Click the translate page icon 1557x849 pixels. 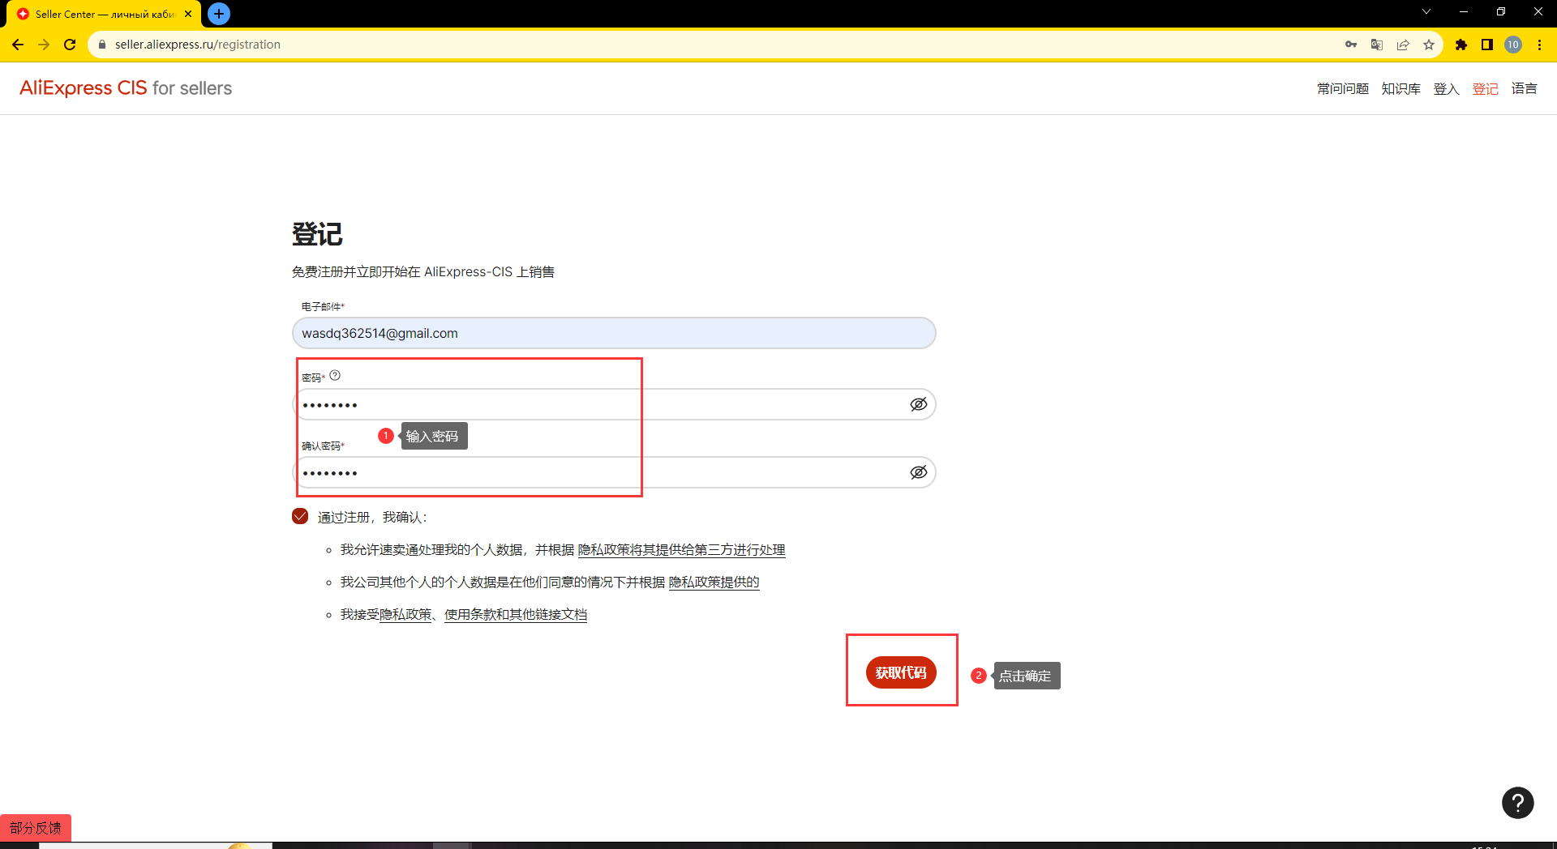click(1376, 45)
